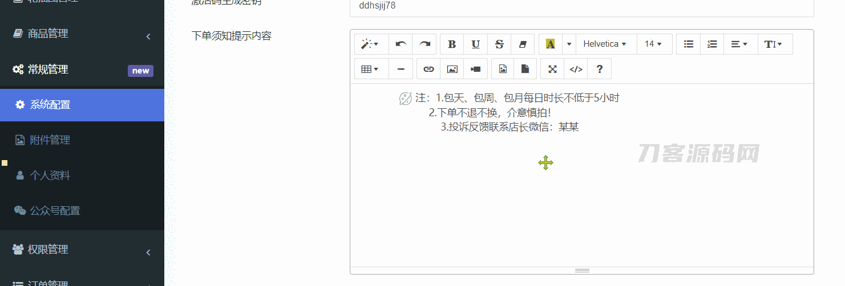Image resolution: width=845 pixels, height=286 pixels.
Task: Click the new badge beside 常规管理
Action: pyautogui.click(x=140, y=71)
